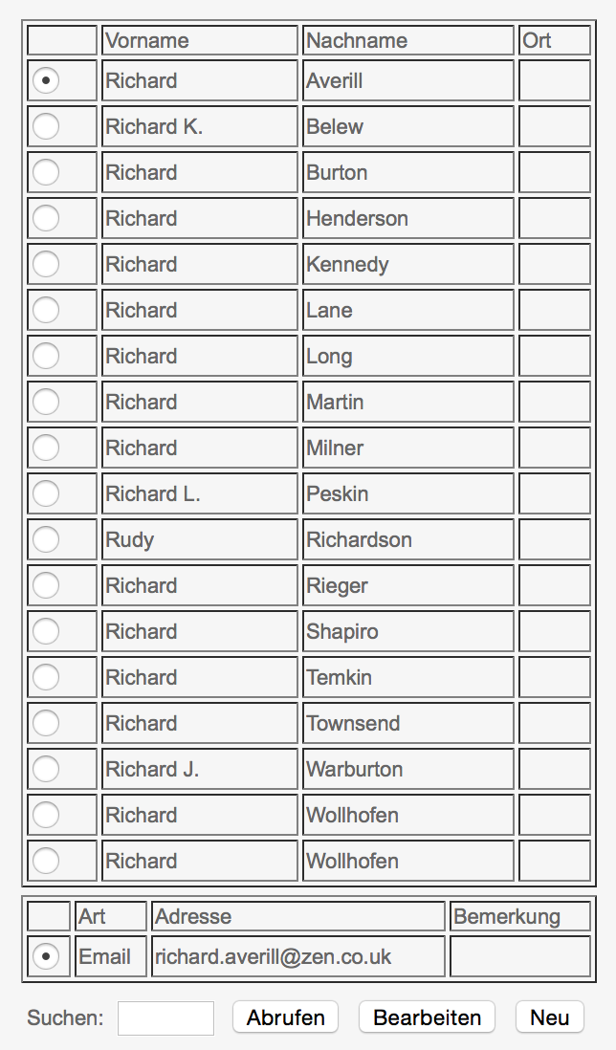Image resolution: width=616 pixels, height=1050 pixels.
Task: Pick the Richard Kennedy radio button
Action: (x=46, y=264)
